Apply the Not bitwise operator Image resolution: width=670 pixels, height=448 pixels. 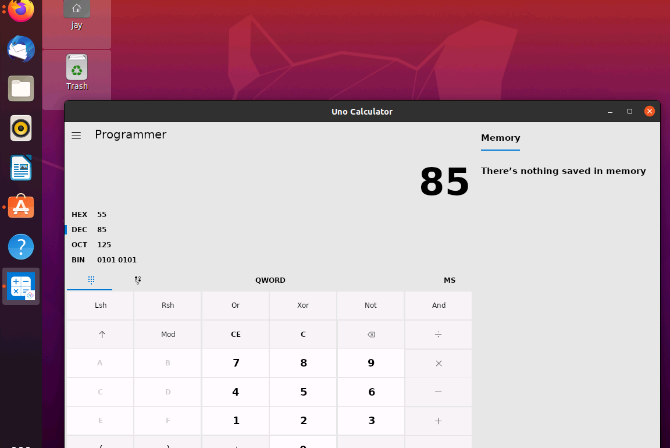coord(370,305)
